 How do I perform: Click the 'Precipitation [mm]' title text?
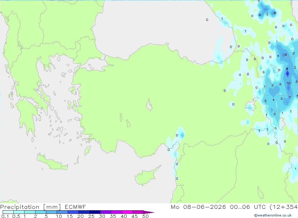31,207
